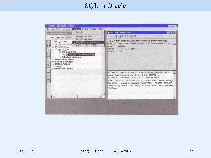Click the PL/SQL Interpreter title bar icon
The image size is (211, 158).
(x=109, y=32)
